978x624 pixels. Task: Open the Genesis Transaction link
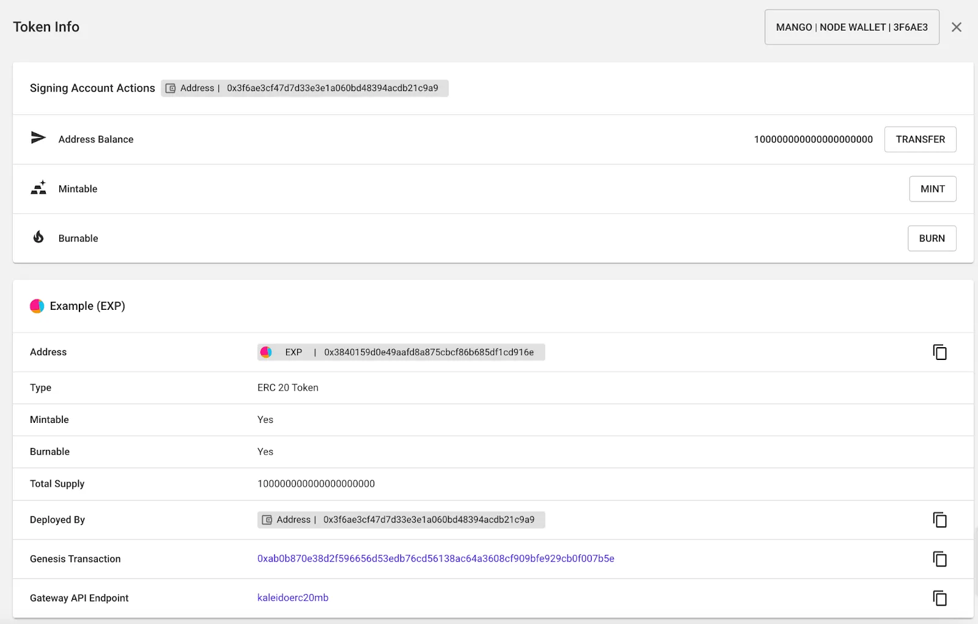click(435, 558)
